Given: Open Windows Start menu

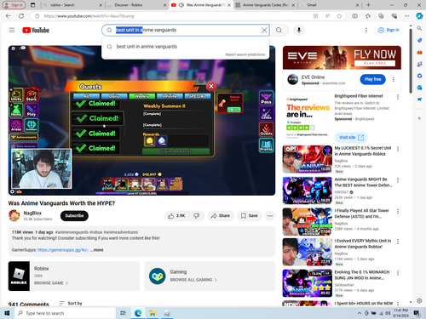Looking at the screenshot, I should pos(7,313).
